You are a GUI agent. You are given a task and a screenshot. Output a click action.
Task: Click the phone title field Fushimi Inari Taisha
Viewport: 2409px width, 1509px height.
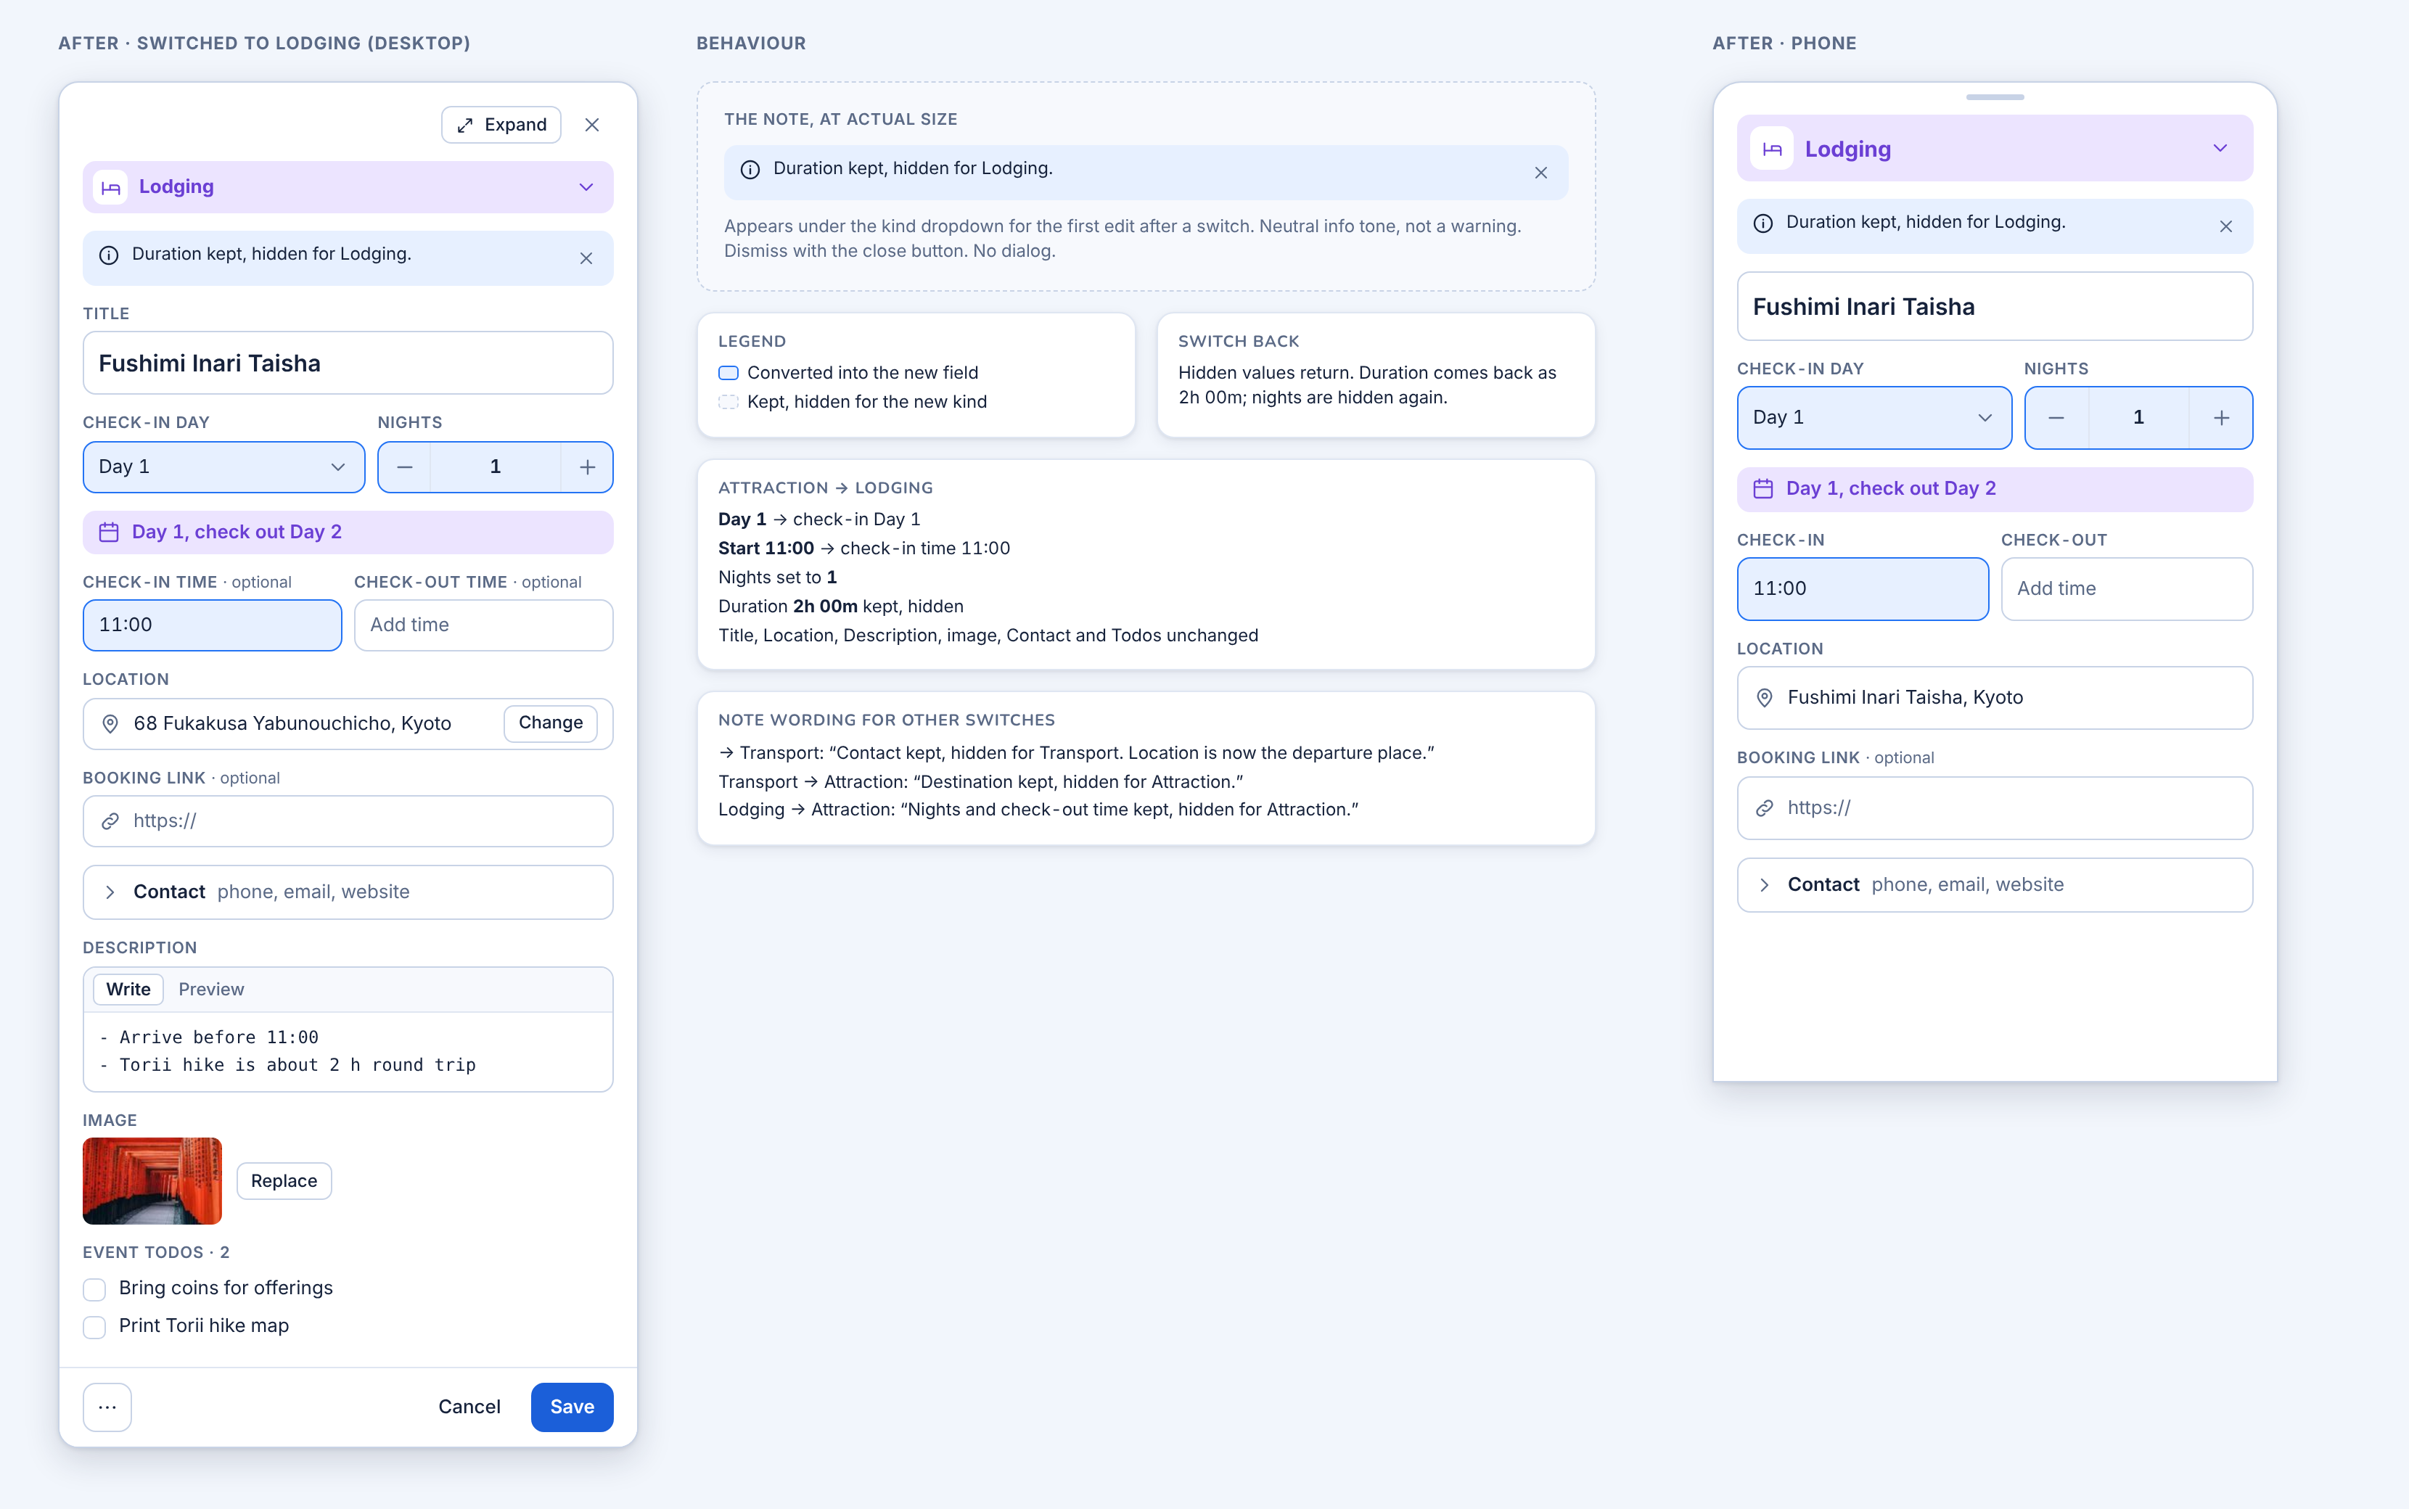click(x=1994, y=306)
